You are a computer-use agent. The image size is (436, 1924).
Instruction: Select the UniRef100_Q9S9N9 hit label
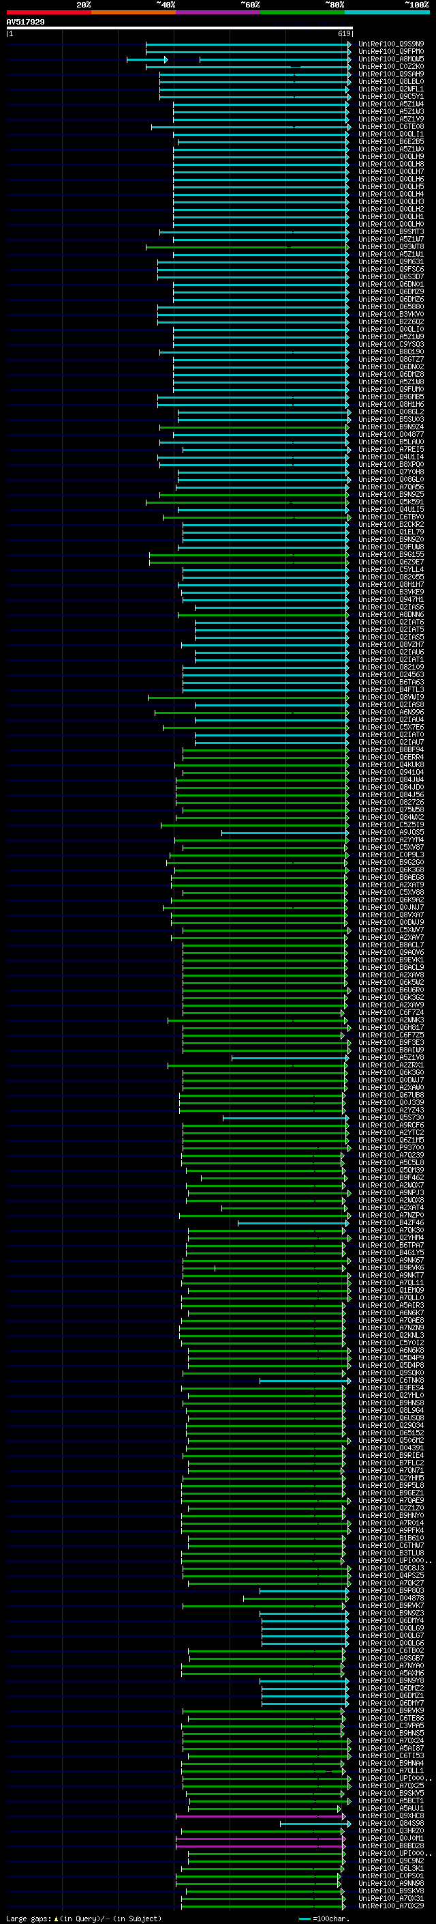click(x=391, y=44)
